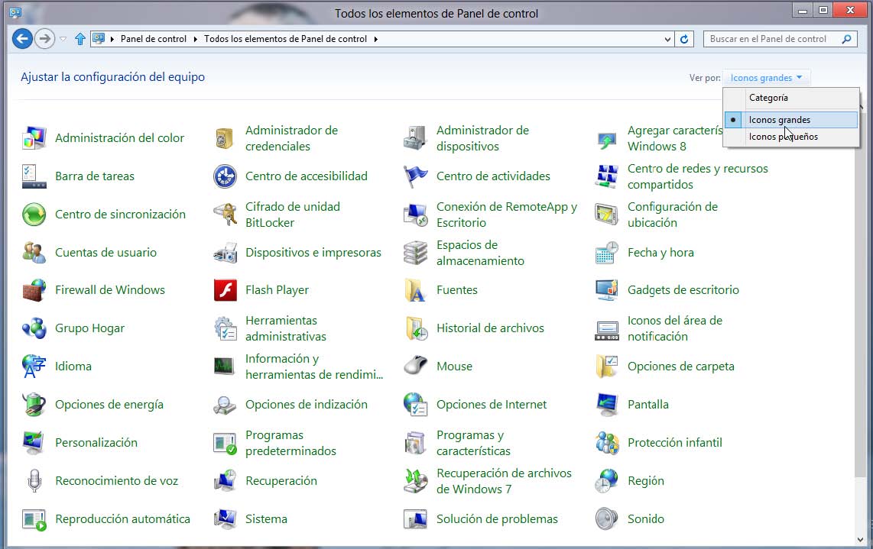
Task: Expand the arrow after Todos los elementos breadcrumb
Action: click(x=376, y=39)
